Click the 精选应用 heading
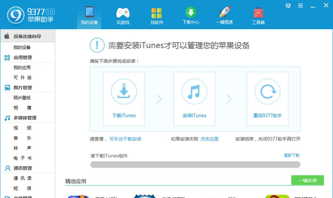This screenshot has width=333, height=198. point(75,181)
